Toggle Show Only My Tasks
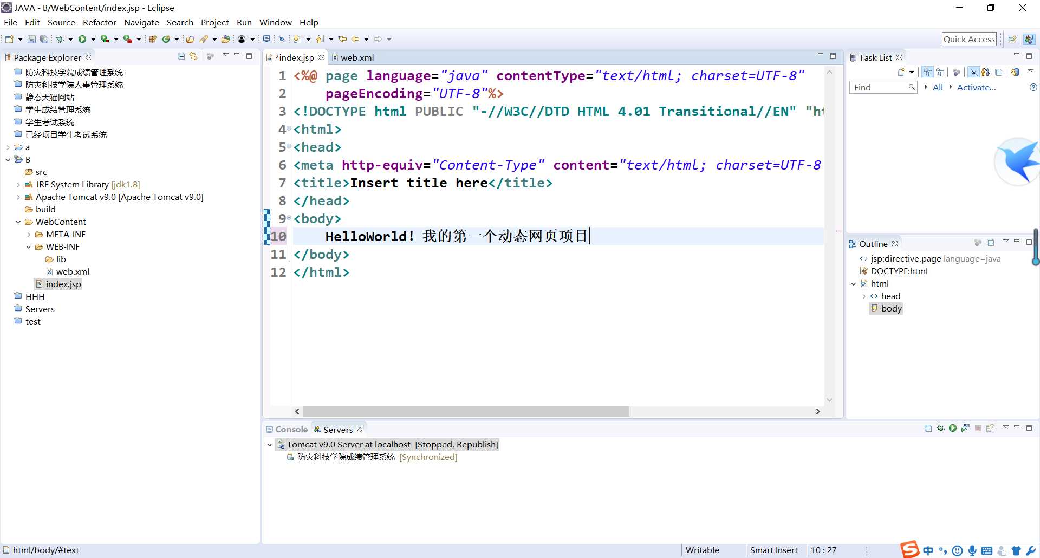The width and height of the screenshot is (1040, 558). click(986, 72)
